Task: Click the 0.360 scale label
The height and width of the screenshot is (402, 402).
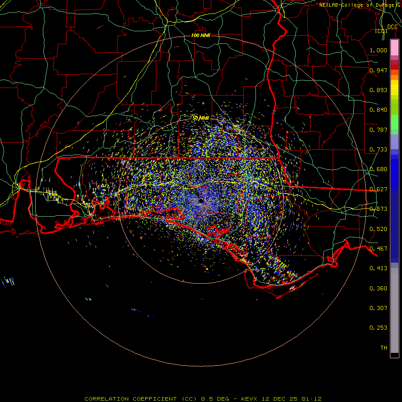Action: click(x=378, y=289)
